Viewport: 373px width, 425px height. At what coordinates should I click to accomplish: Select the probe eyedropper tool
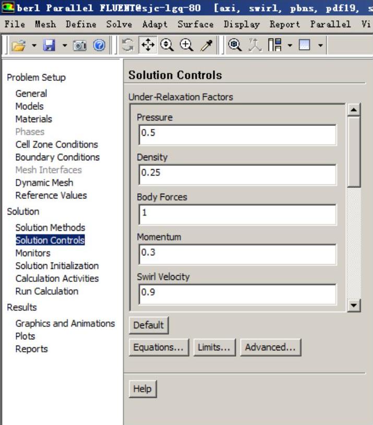click(x=206, y=46)
